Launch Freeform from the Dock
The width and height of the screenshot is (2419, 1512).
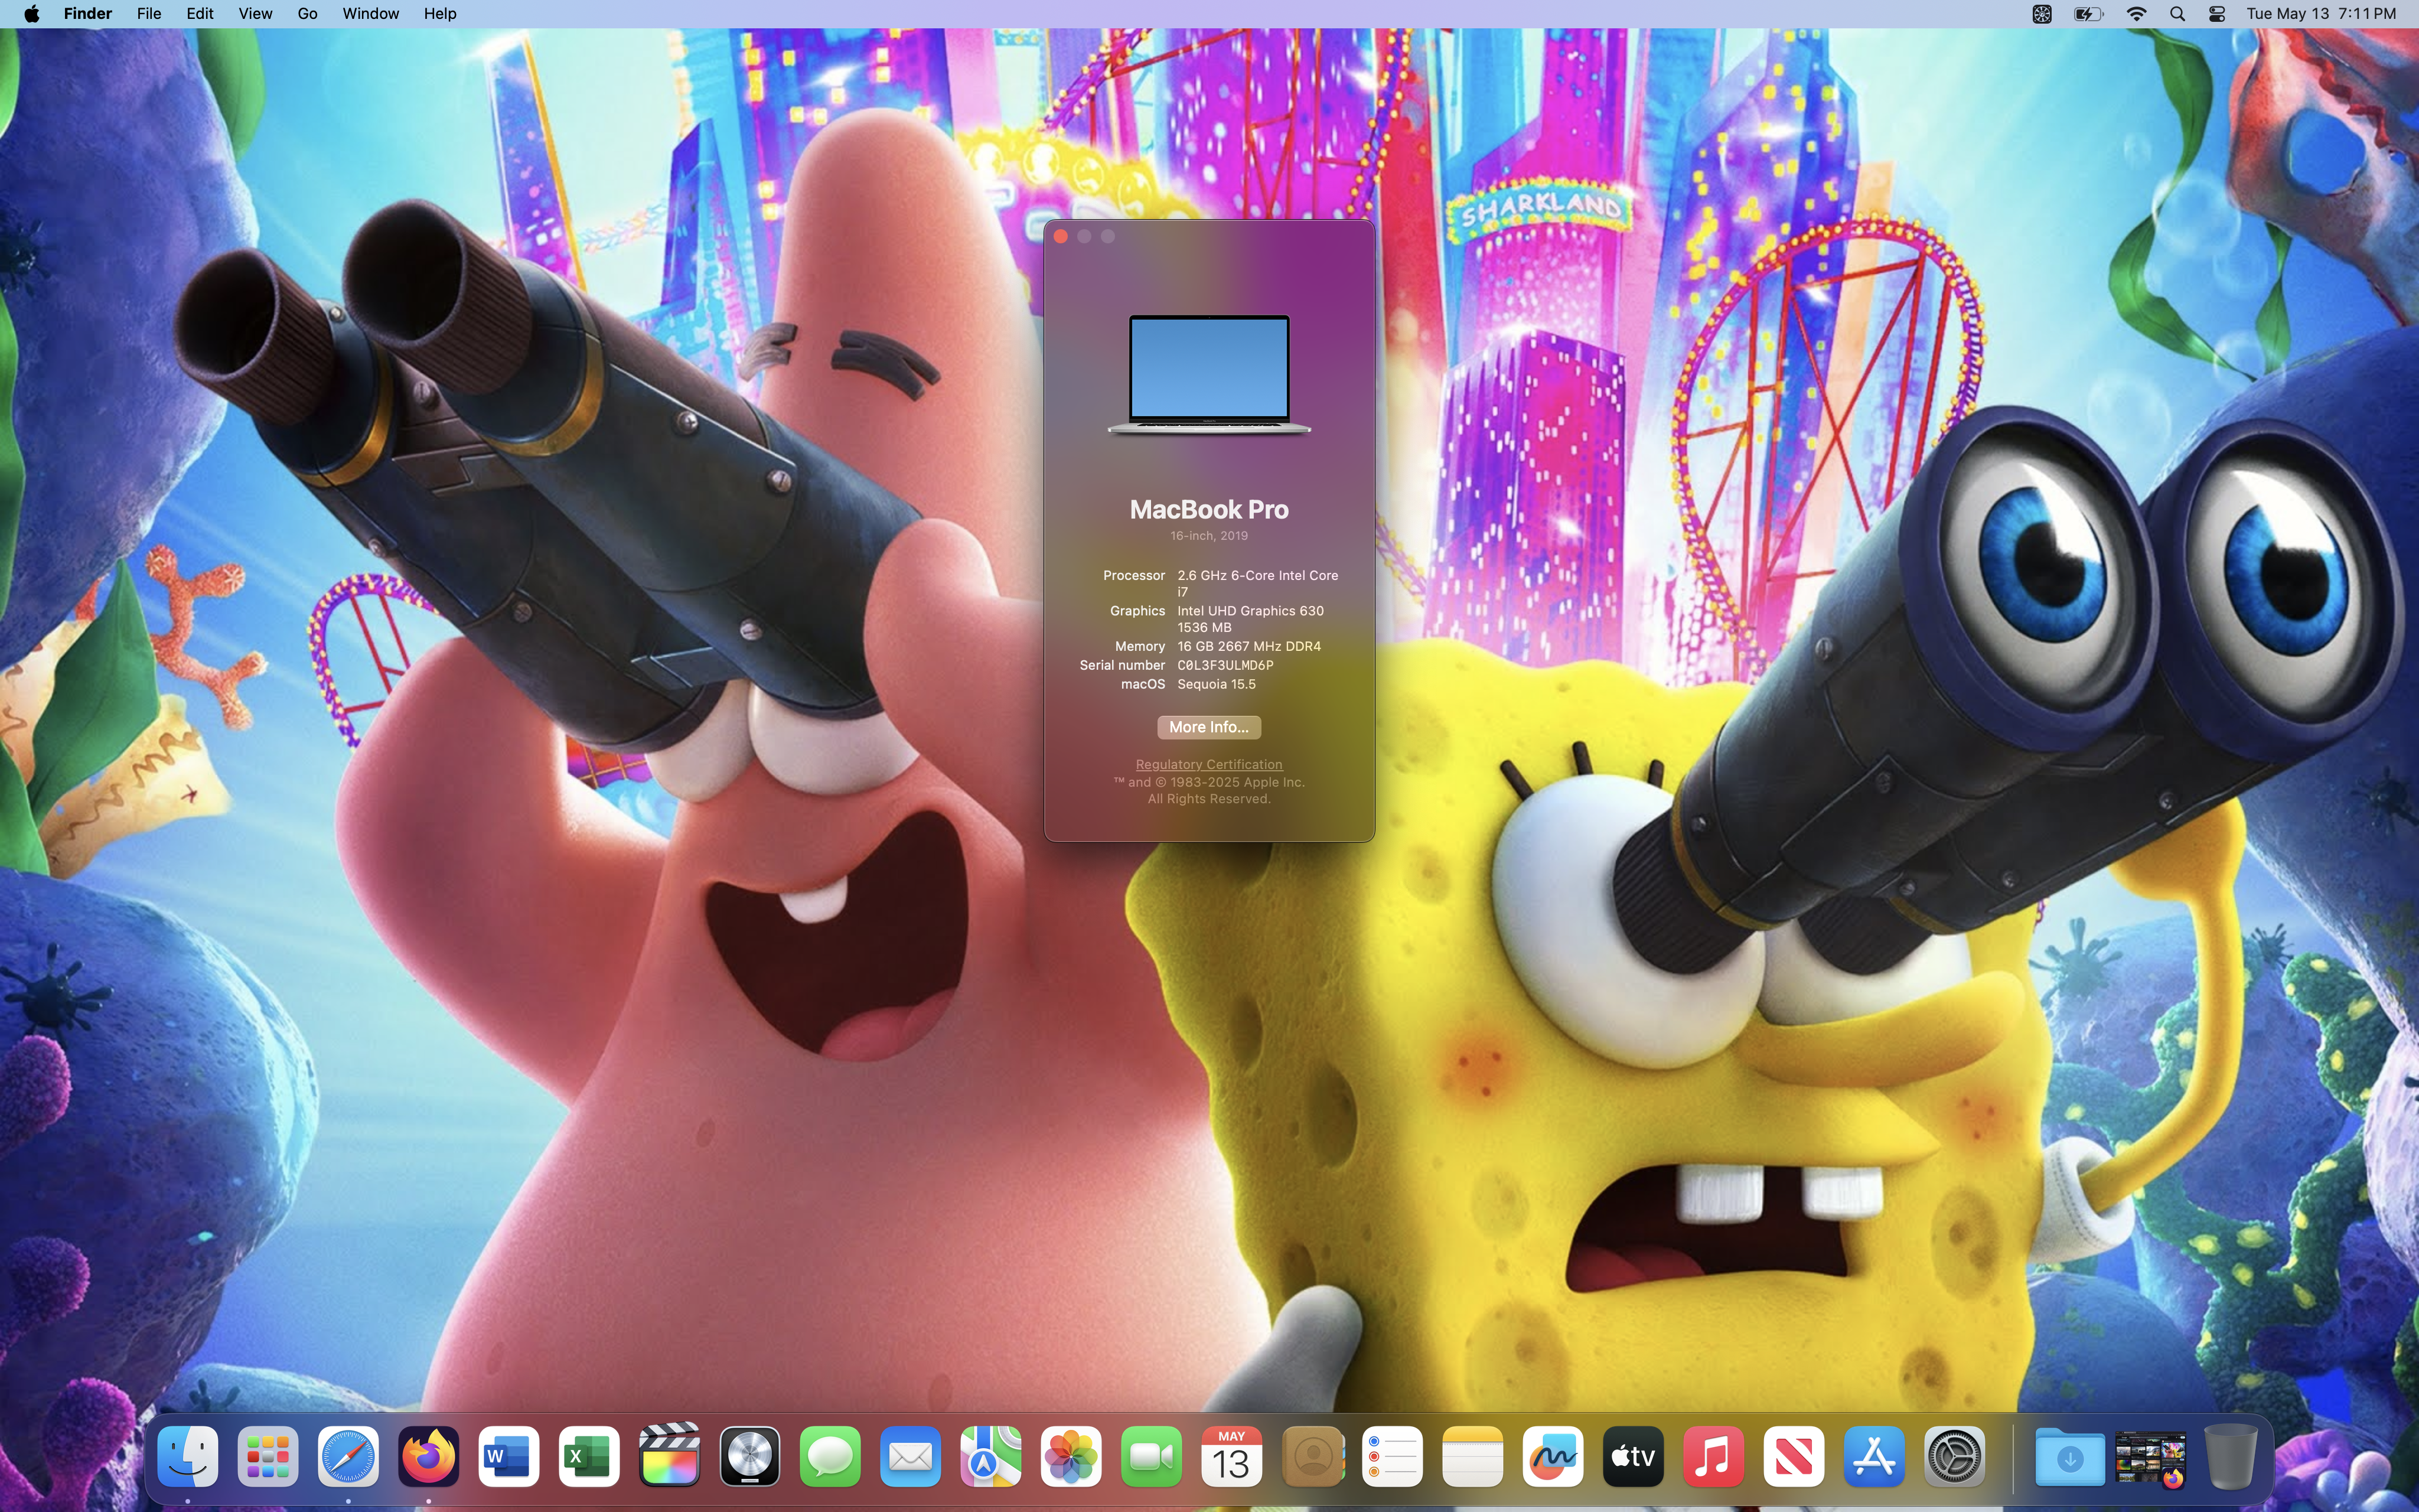tap(1553, 1457)
